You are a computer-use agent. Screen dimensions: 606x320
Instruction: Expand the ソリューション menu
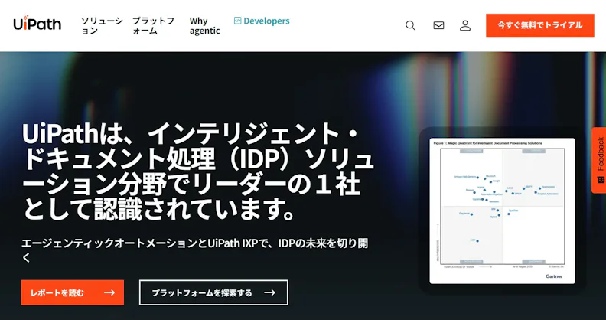(102, 26)
